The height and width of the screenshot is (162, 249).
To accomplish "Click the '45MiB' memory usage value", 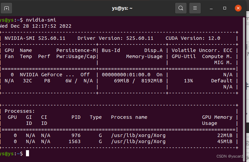I will tap(225, 141).
